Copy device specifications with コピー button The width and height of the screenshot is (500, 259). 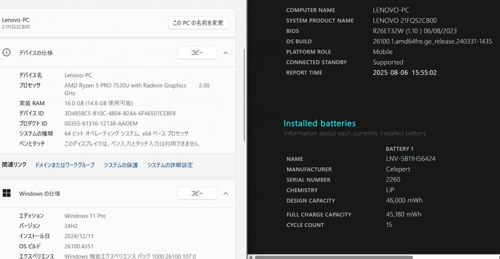coord(197,52)
